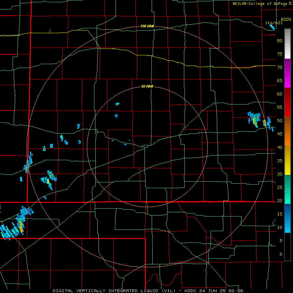293x293 pixels.
Task: Click the scale value 20
Action: coord(280,201)
